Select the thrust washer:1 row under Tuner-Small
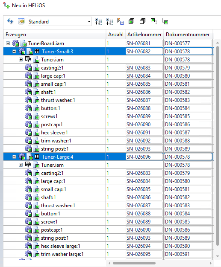Image resolution: width=221 pixels, height=267 pixels. [x=108, y=100]
